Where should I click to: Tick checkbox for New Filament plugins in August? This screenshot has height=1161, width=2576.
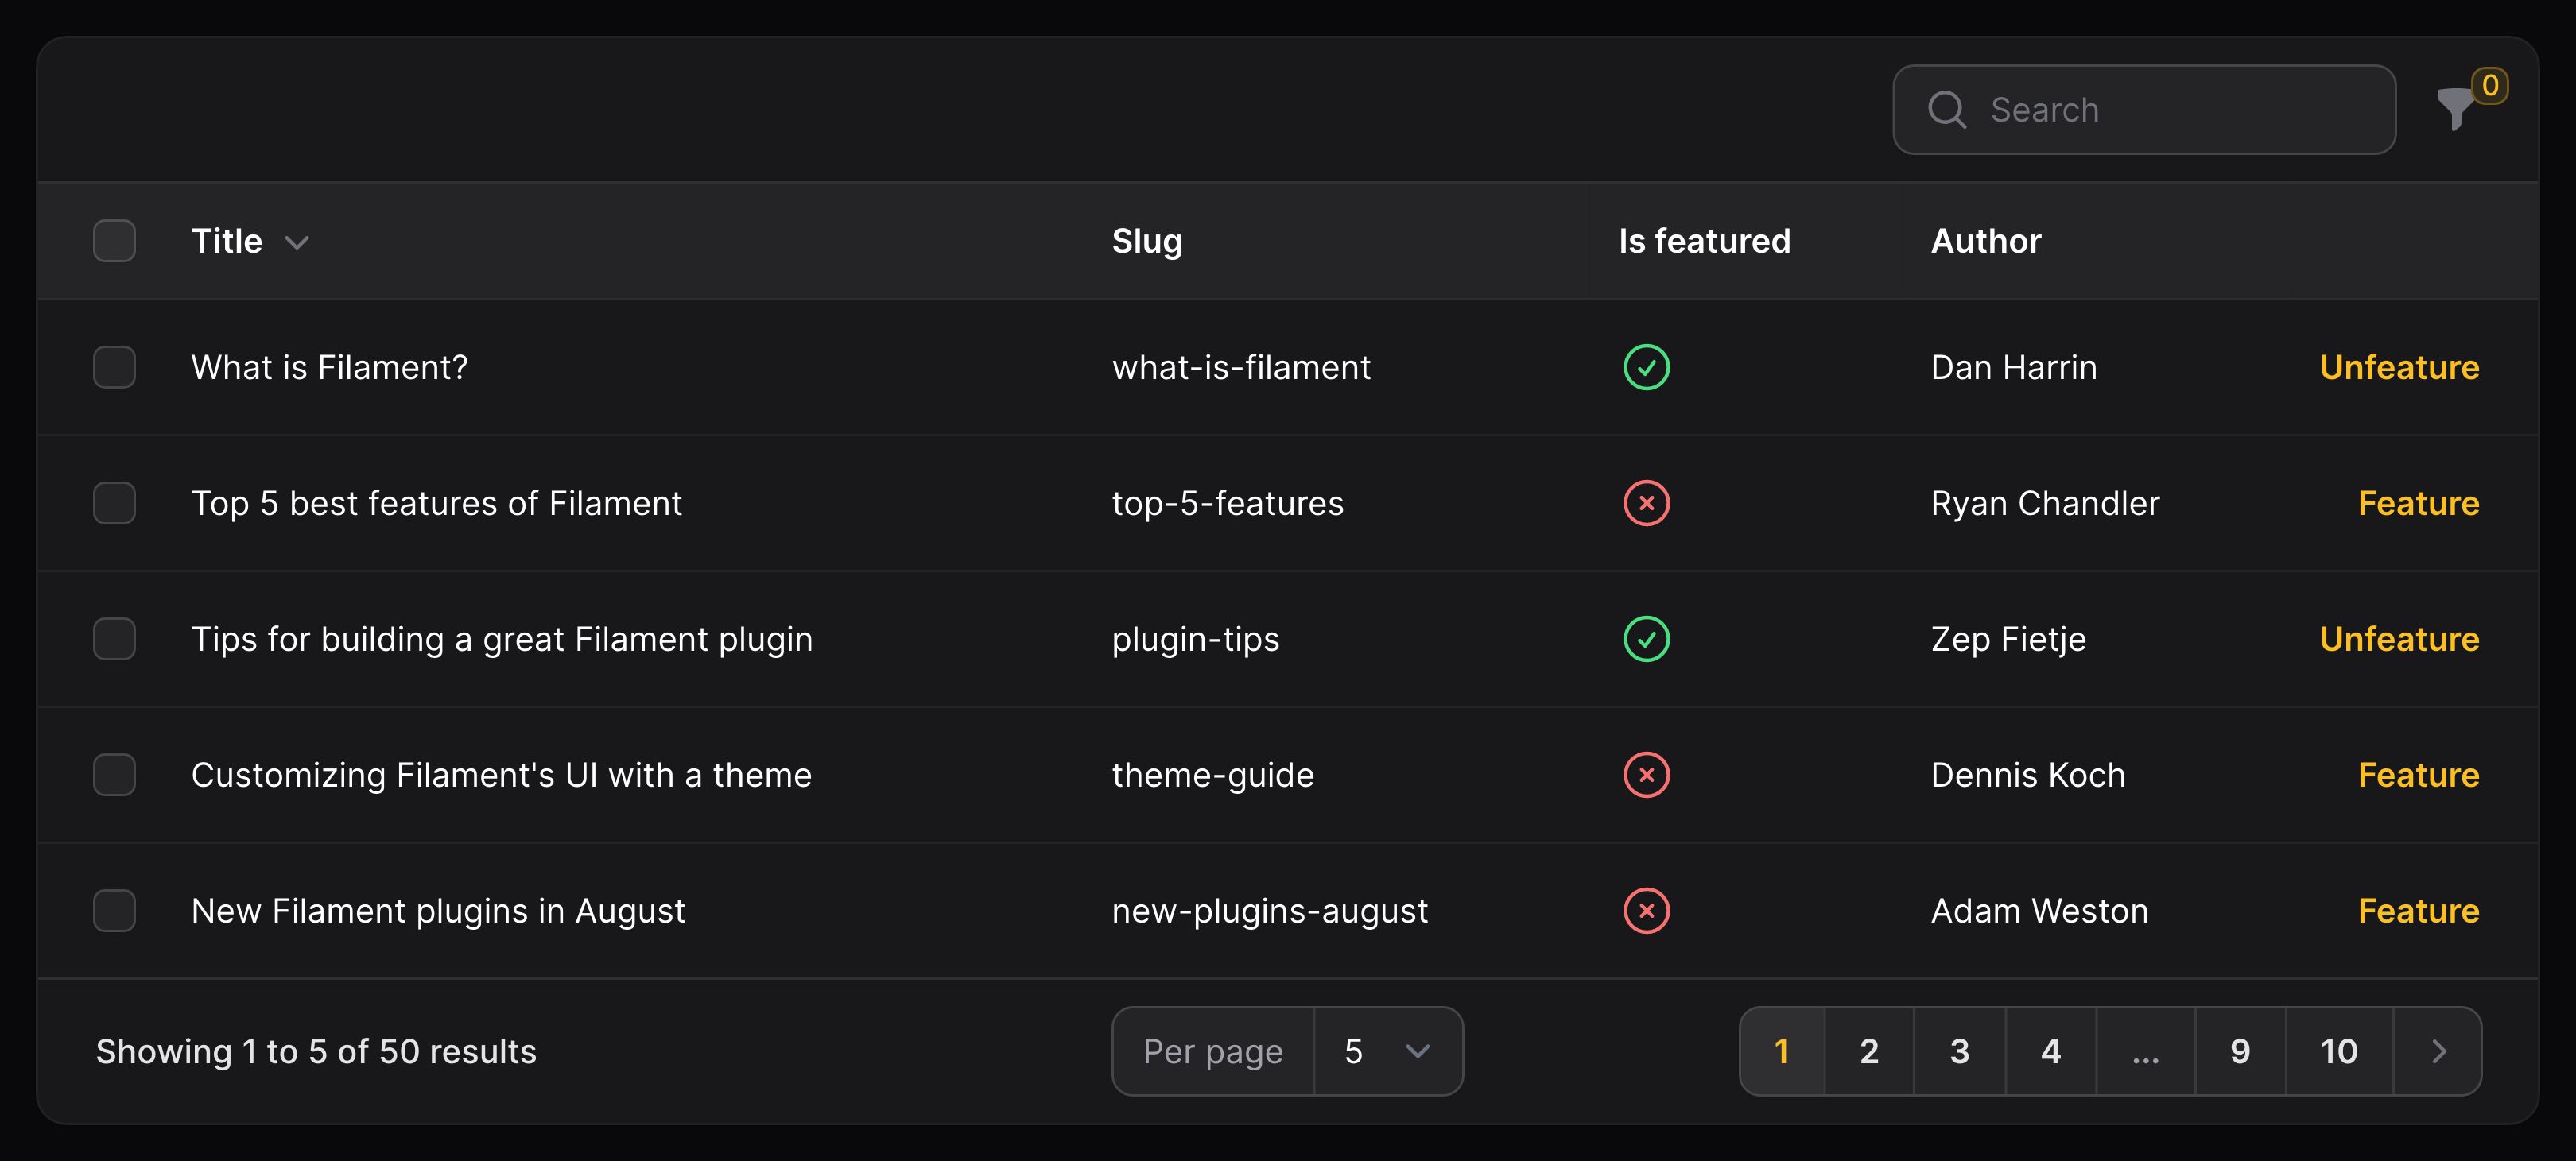click(114, 910)
